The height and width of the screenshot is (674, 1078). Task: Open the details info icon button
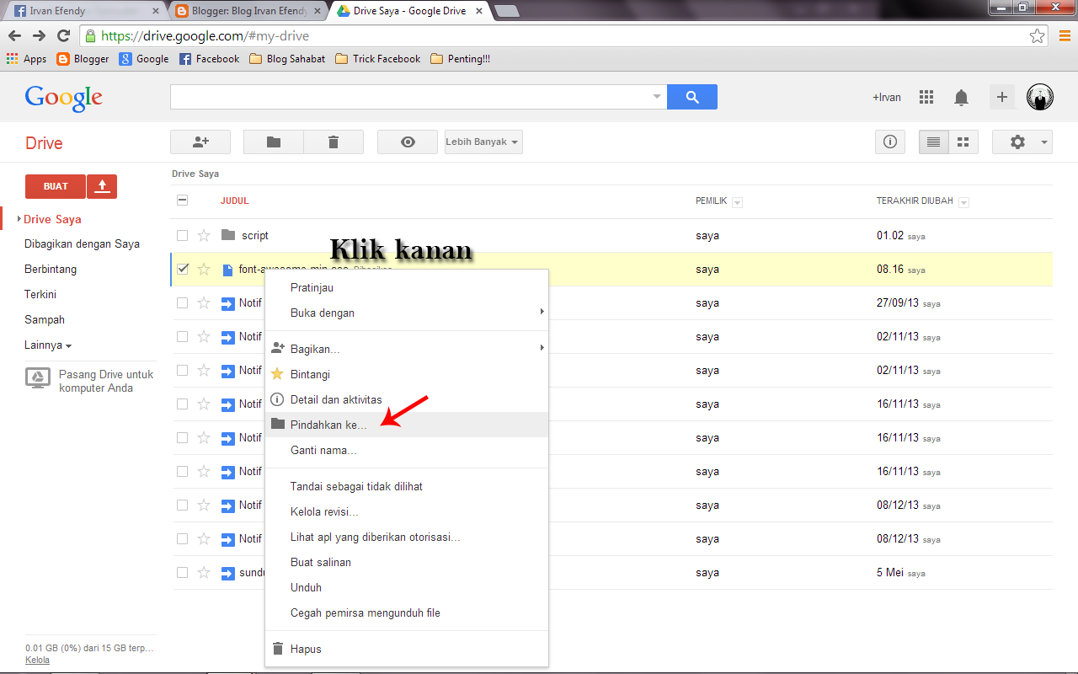(x=889, y=142)
